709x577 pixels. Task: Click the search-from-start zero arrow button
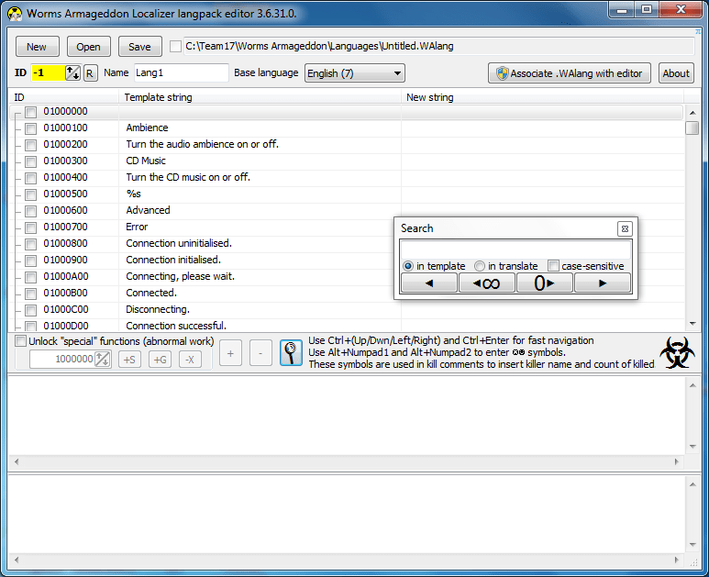(545, 283)
